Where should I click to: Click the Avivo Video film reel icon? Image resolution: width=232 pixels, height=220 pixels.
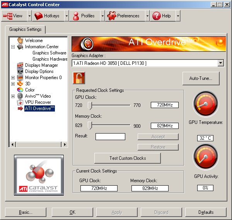(20, 96)
